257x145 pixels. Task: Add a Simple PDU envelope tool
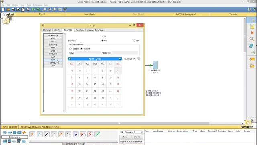[x=252, y=59]
